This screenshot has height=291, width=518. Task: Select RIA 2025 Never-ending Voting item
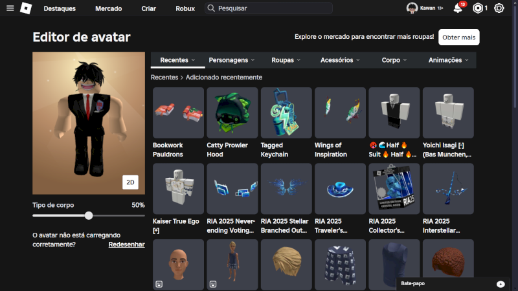[232, 189]
